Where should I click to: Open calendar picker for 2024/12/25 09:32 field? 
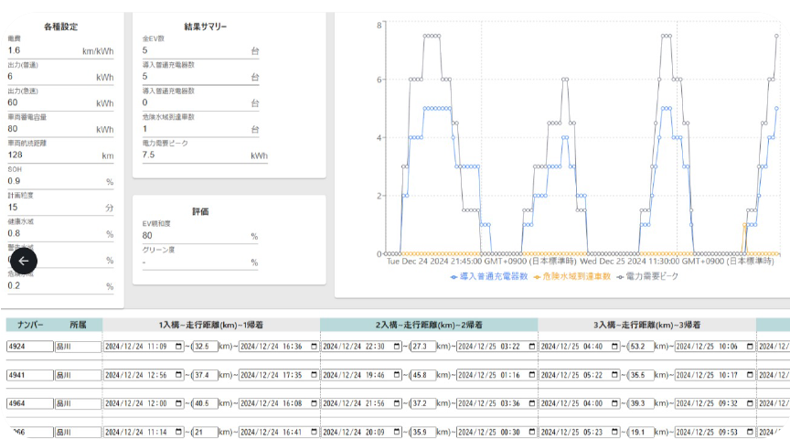coord(750,402)
